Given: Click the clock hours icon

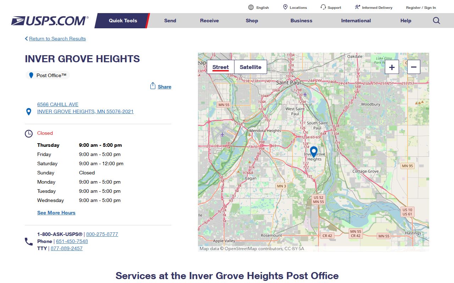Looking at the screenshot, I should pyautogui.click(x=29, y=134).
